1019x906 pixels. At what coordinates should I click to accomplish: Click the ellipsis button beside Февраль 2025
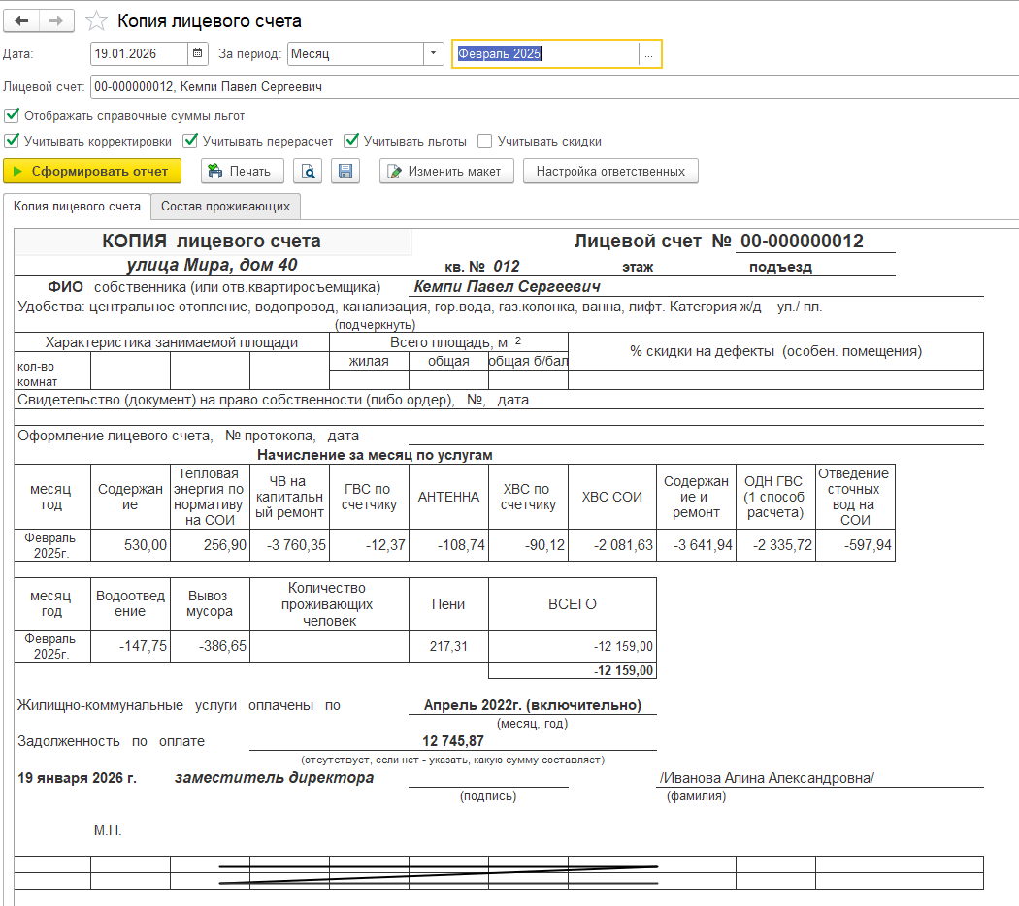point(649,54)
